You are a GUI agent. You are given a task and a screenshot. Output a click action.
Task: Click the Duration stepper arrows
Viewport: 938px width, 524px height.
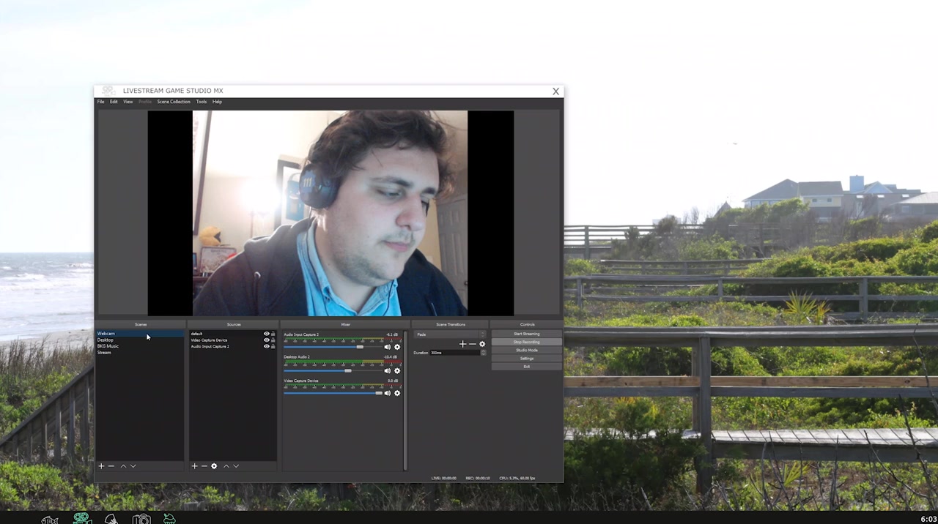(x=483, y=353)
